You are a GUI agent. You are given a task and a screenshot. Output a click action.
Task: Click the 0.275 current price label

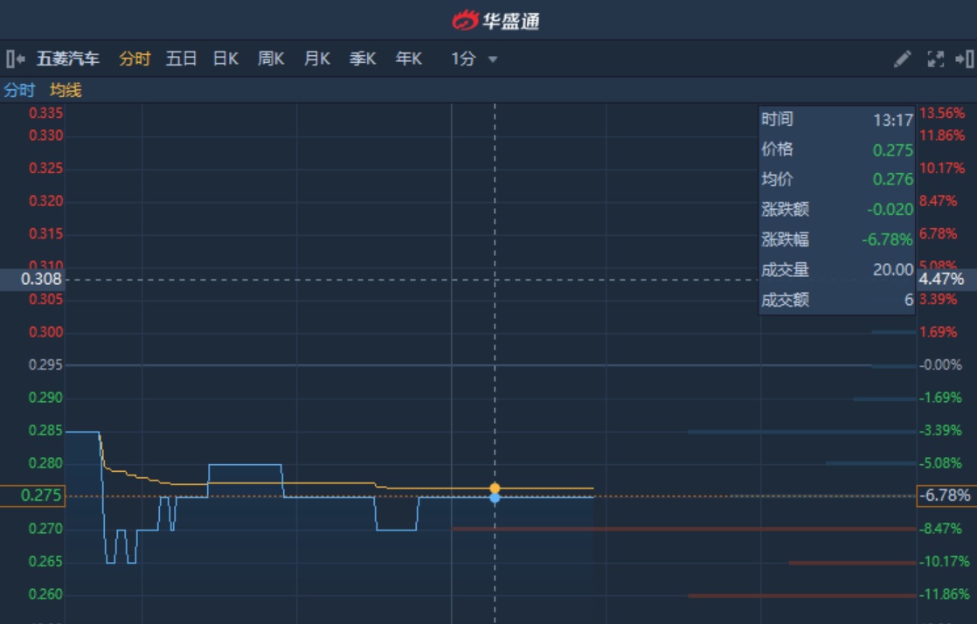click(x=33, y=496)
